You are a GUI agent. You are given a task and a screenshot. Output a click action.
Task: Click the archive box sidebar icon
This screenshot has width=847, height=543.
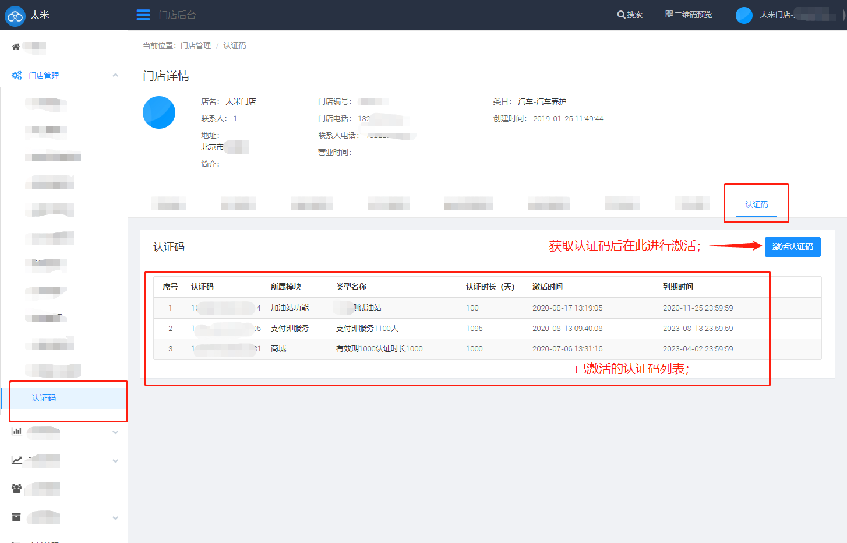tap(16, 517)
